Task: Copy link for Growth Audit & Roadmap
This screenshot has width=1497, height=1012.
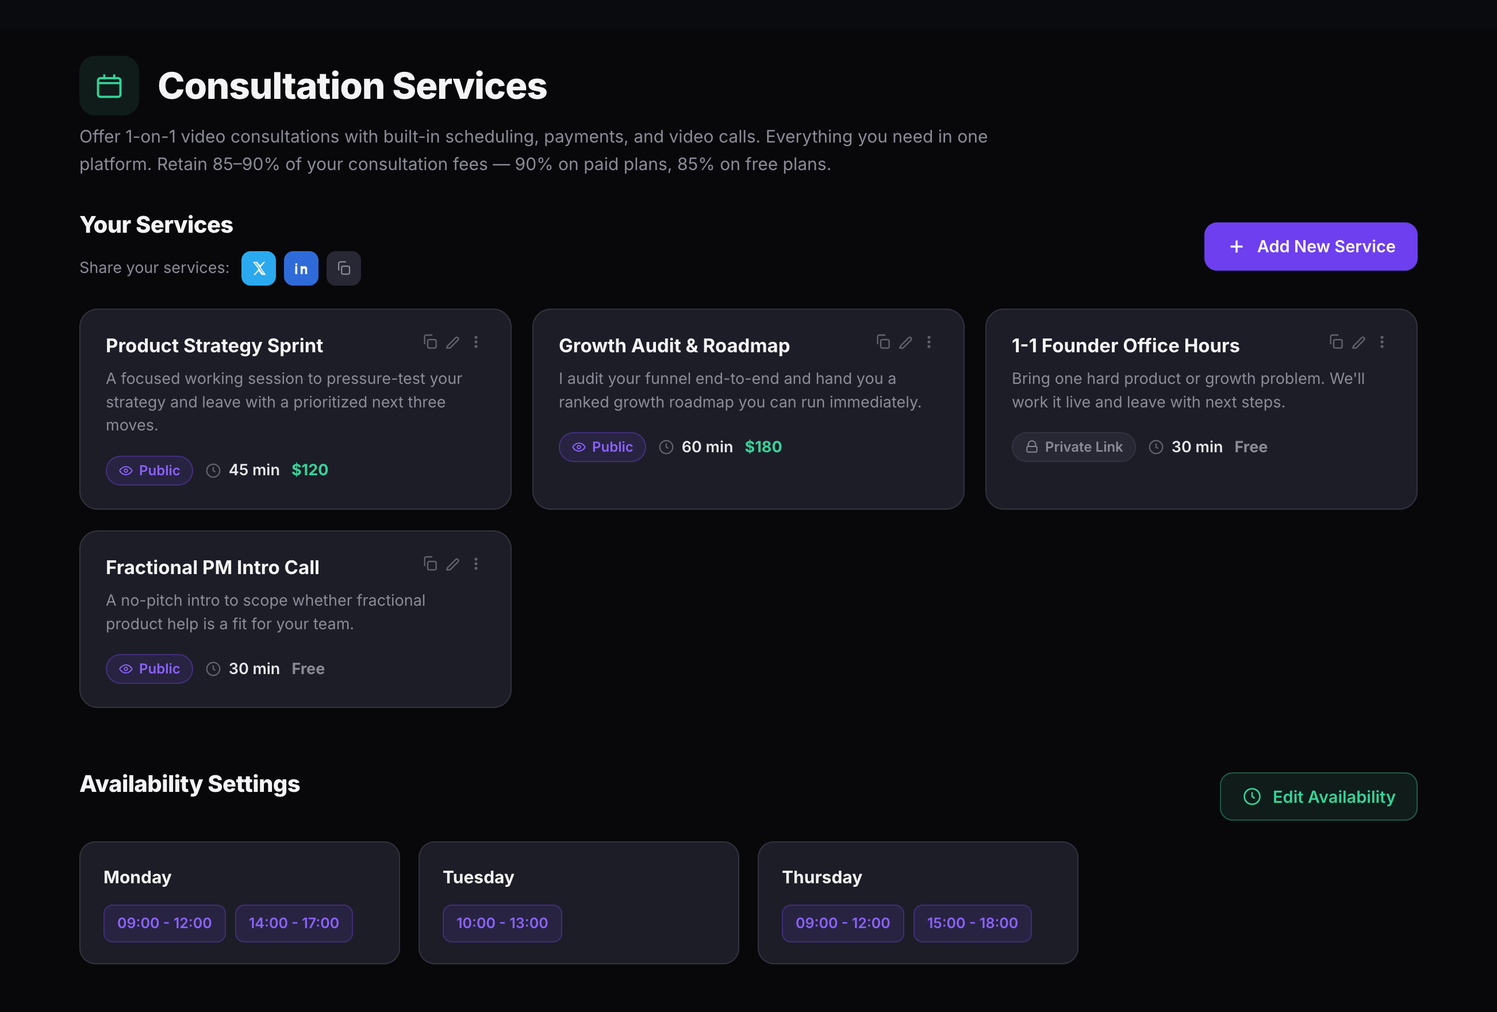Action: click(882, 342)
